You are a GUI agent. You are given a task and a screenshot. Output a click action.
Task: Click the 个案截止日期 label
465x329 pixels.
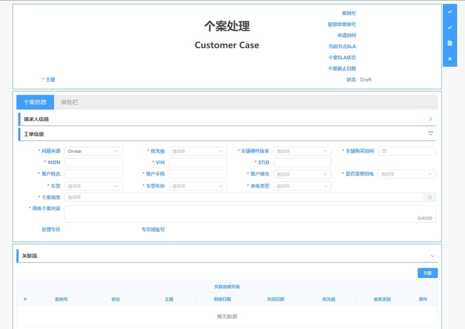pyautogui.click(x=342, y=68)
